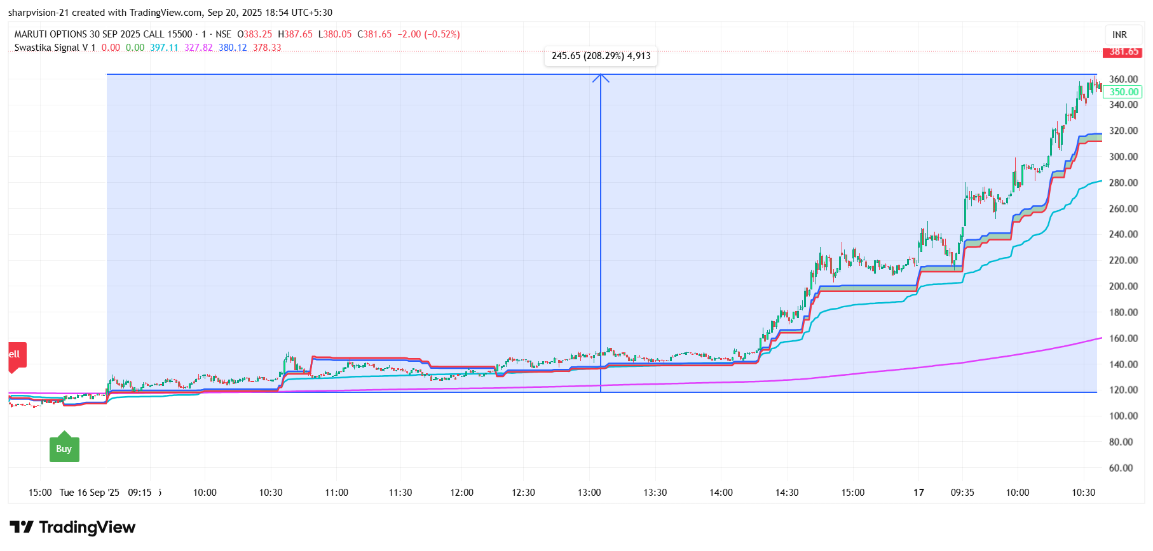Viewport: 1153px width, 551px height.
Task: Click the red Sell signal marker
Action: coord(17,355)
